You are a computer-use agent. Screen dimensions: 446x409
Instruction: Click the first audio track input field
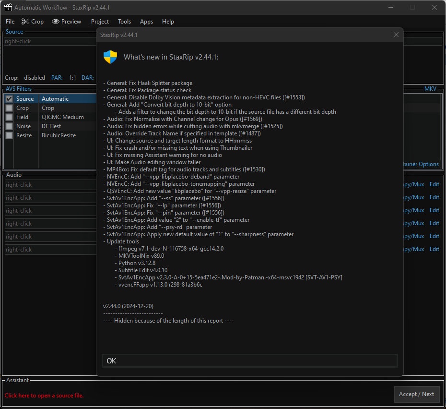click(51, 185)
